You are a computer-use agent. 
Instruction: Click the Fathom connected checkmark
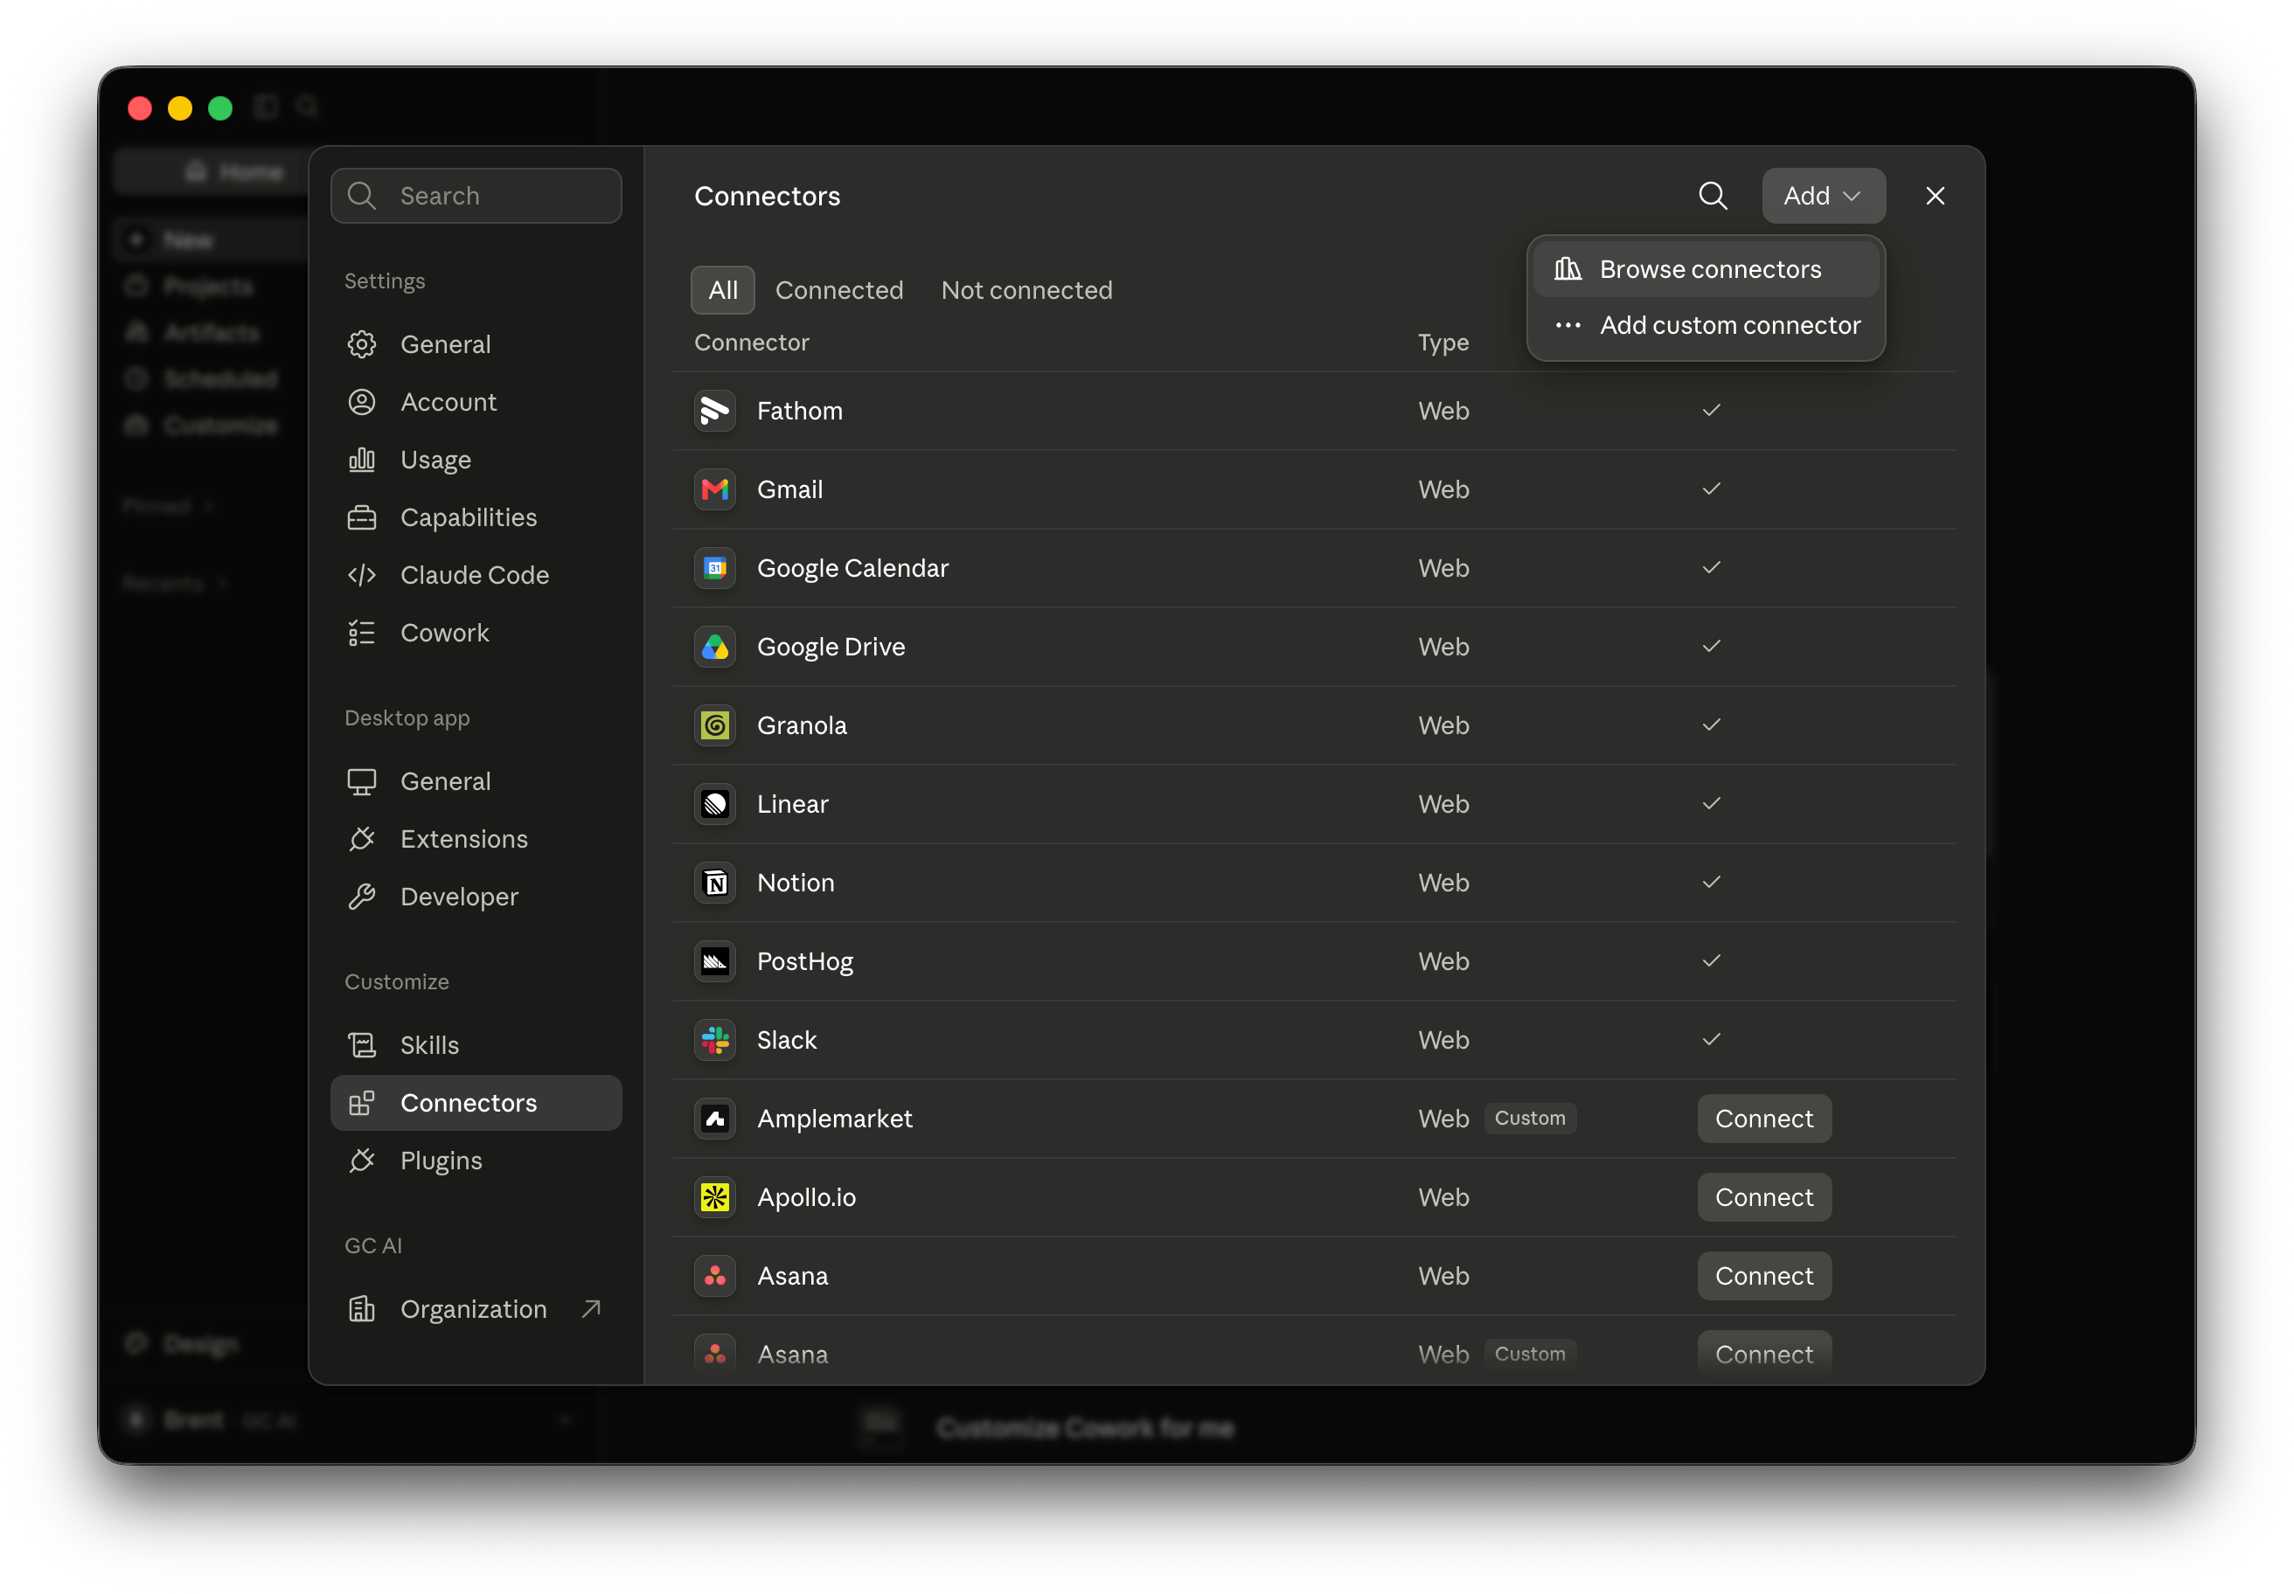click(x=1712, y=411)
